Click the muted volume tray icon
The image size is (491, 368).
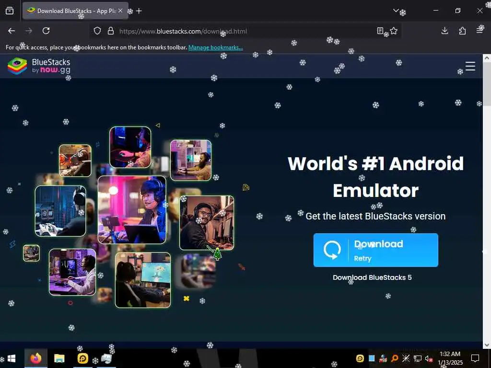[x=429, y=358]
